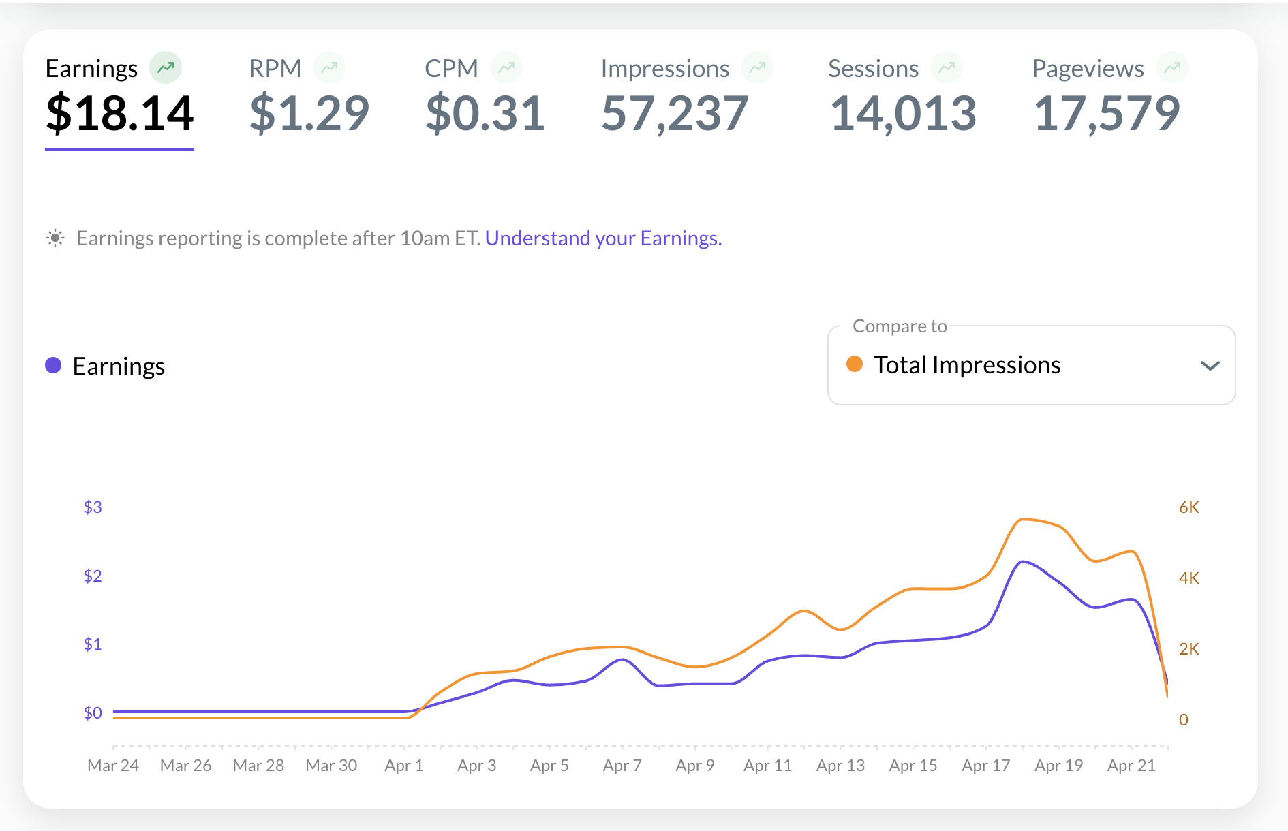Switch to the RPM $1.29 metric
Viewport: 1288px width, 831px height.
pyautogui.click(x=309, y=112)
